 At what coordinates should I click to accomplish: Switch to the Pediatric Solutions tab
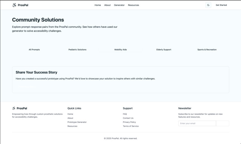tap(77, 50)
